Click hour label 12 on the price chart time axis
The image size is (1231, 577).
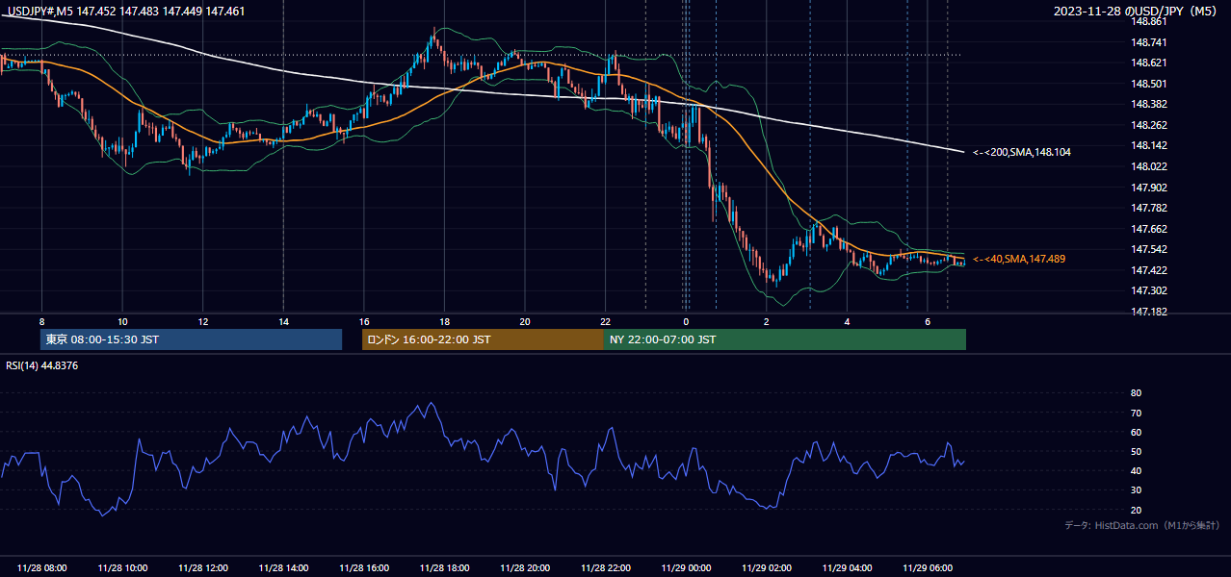point(203,321)
